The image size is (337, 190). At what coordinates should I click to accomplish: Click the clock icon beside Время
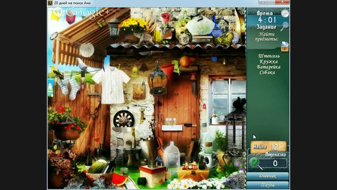tap(285, 13)
